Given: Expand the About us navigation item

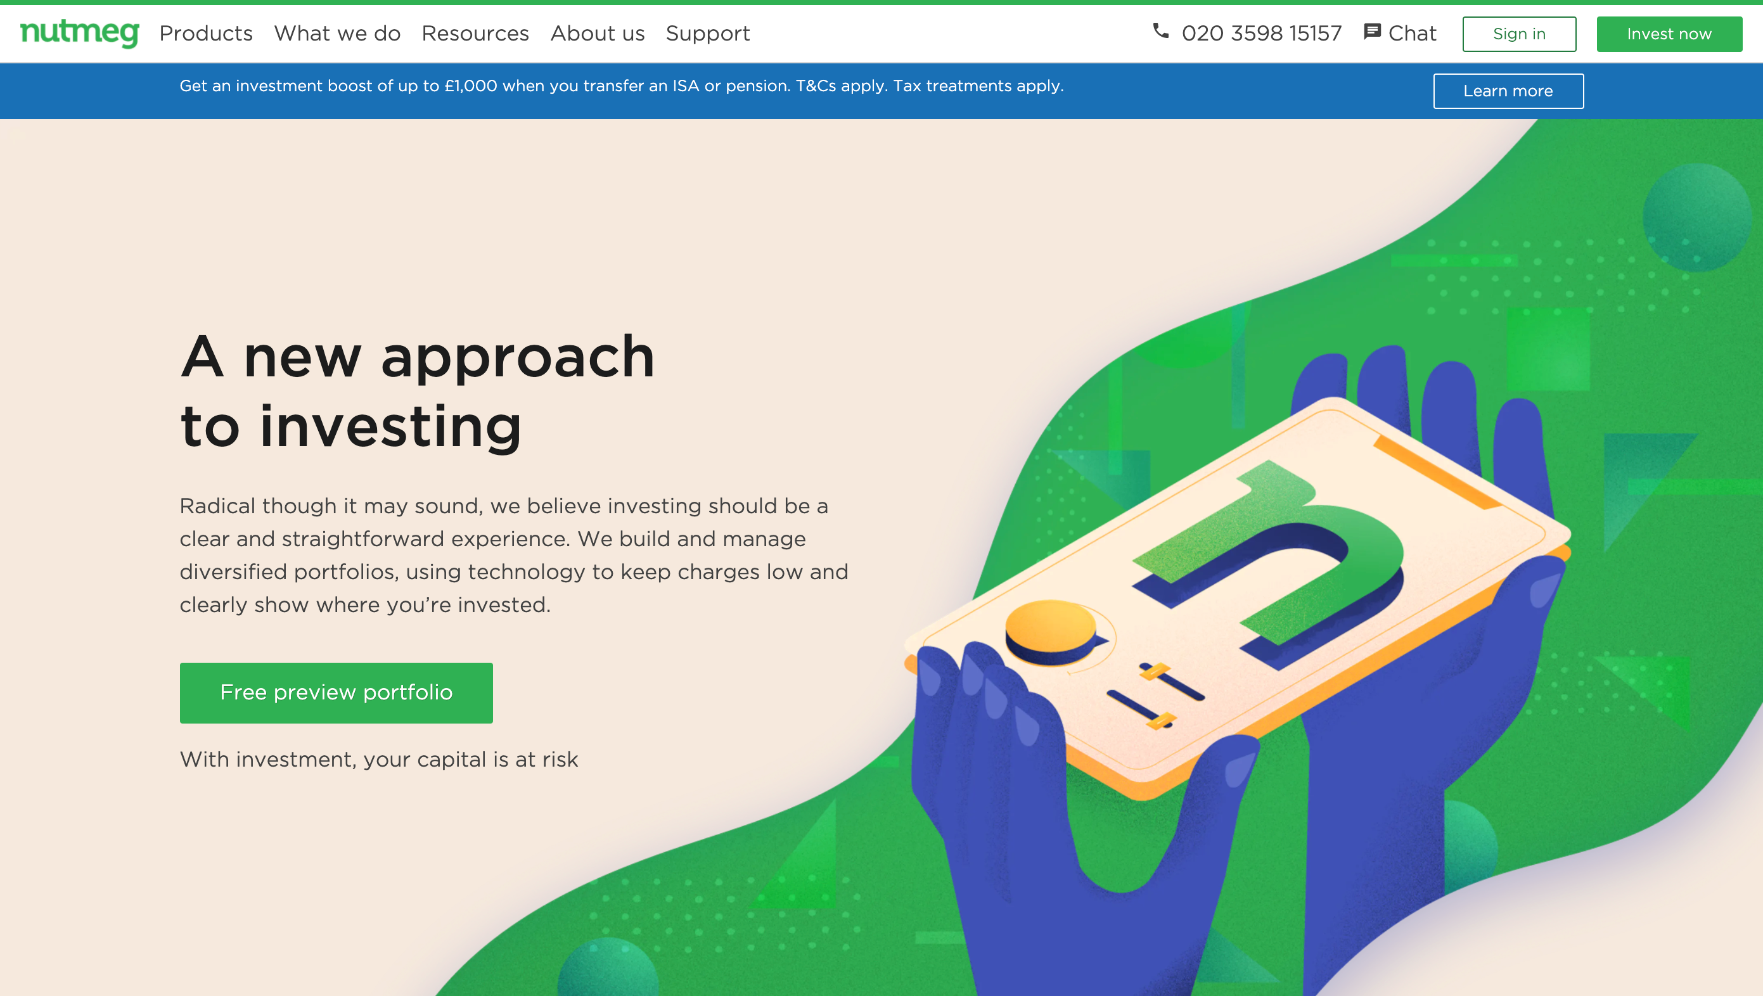Looking at the screenshot, I should (598, 33).
